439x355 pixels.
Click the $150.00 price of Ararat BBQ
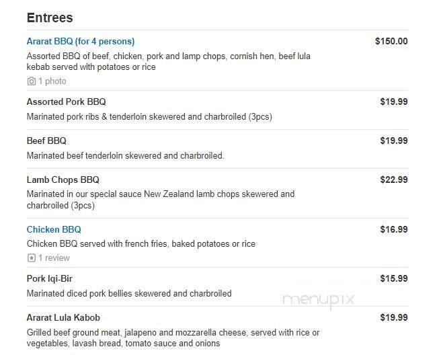click(x=391, y=41)
